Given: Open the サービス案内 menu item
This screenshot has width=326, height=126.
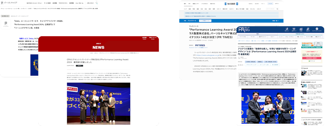Looking at the screenshot, I should 48,3.
